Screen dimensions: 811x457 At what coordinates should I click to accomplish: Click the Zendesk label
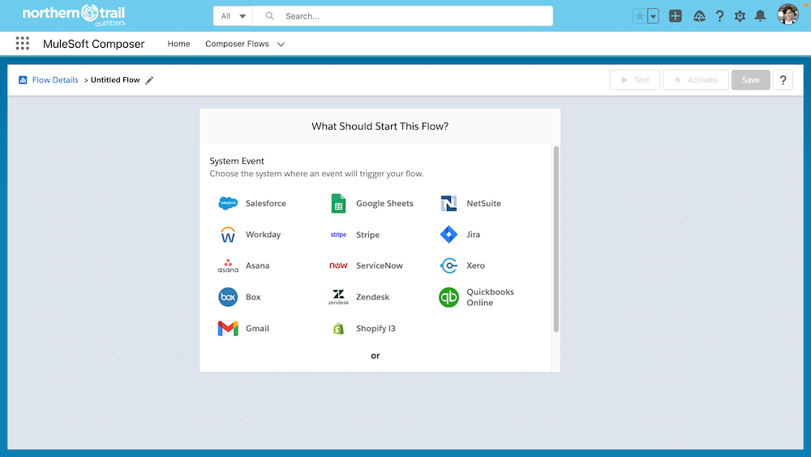tap(372, 297)
